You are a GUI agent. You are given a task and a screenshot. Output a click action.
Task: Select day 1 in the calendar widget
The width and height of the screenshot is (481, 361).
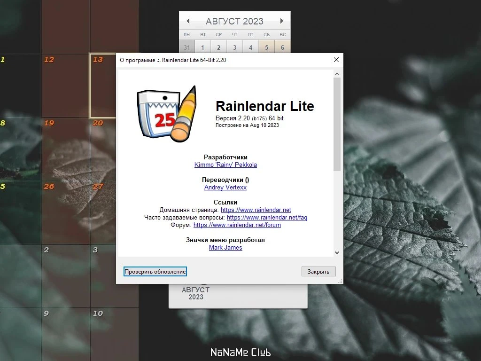[x=202, y=47]
